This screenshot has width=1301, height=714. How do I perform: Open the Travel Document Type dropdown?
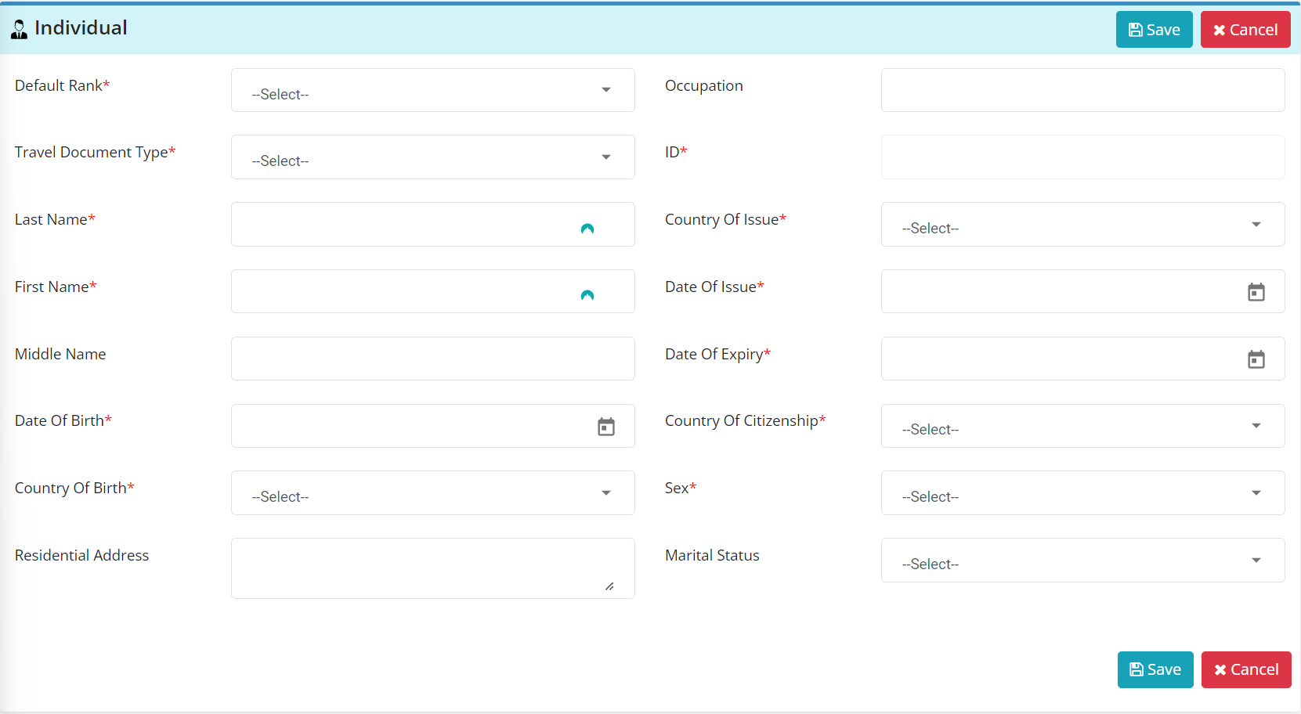click(x=432, y=157)
